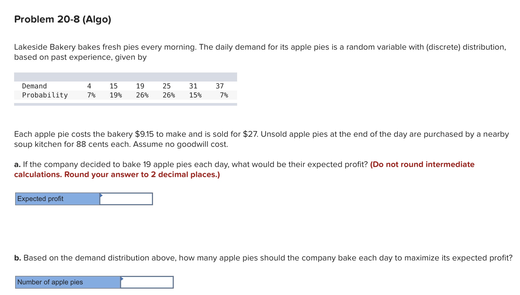
Task: Click the 15% probability under demand 31
Action: (195, 95)
